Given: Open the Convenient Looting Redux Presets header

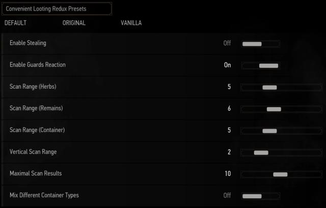Looking at the screenshot, I should 57,9.
